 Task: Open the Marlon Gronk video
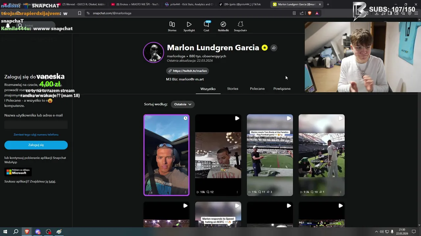(321, 155)
